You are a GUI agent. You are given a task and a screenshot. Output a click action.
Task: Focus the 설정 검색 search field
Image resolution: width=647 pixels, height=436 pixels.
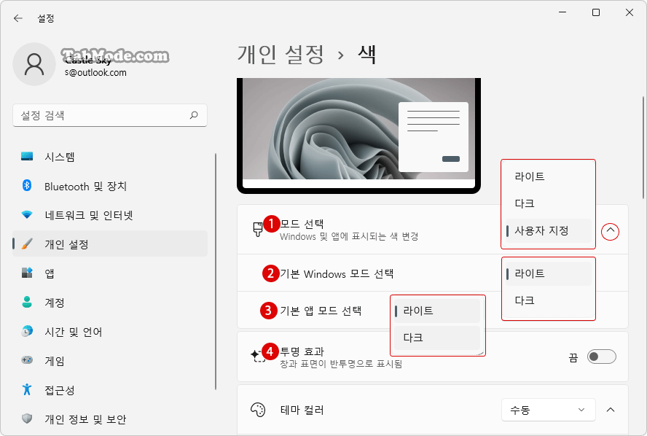point(110,115)
